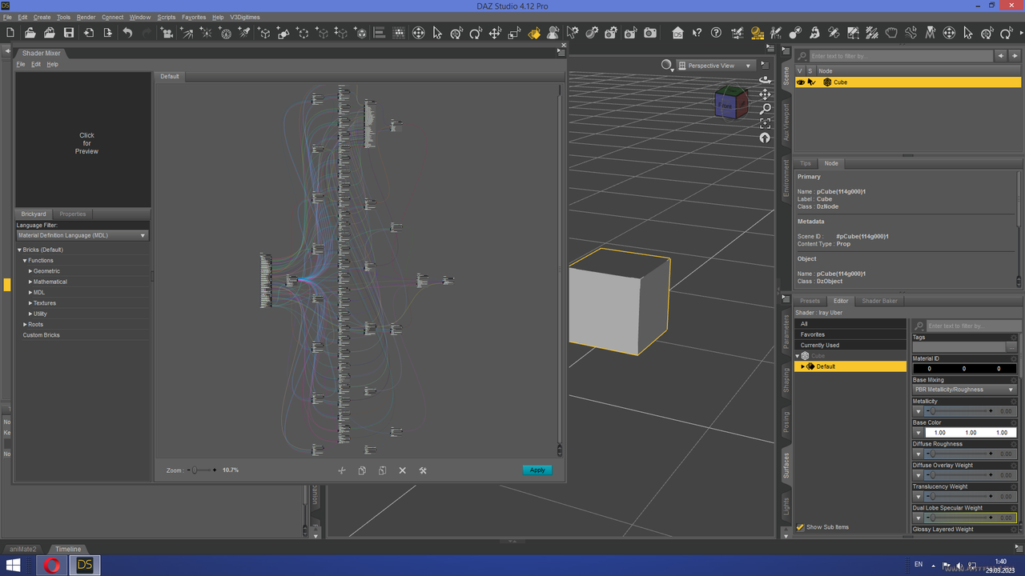Click the Render camera icon in the toolbar

650,33
